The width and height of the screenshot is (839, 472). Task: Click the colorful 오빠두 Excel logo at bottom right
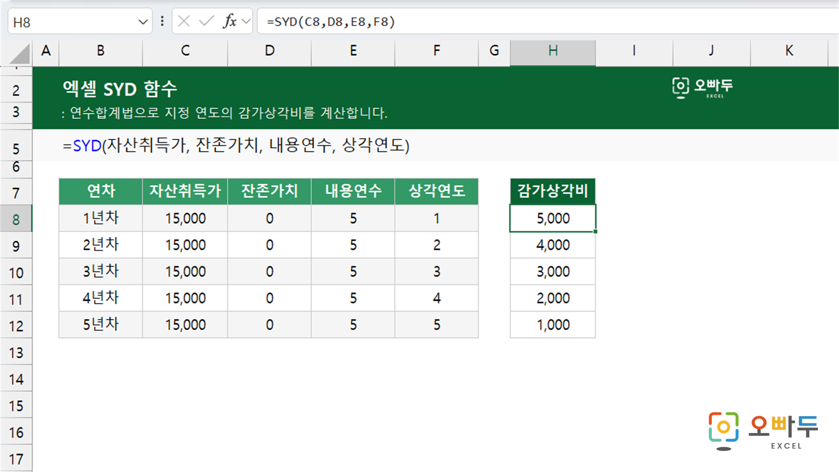pos(763,431)
